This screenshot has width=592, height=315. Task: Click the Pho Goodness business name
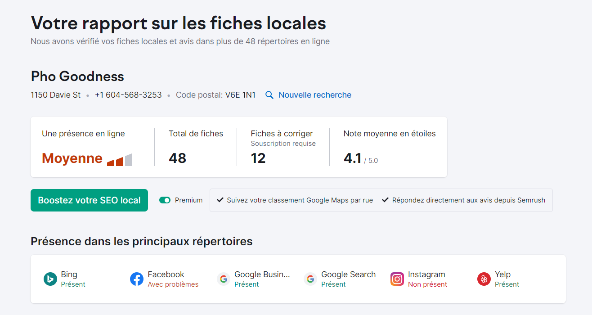(77, 76)
